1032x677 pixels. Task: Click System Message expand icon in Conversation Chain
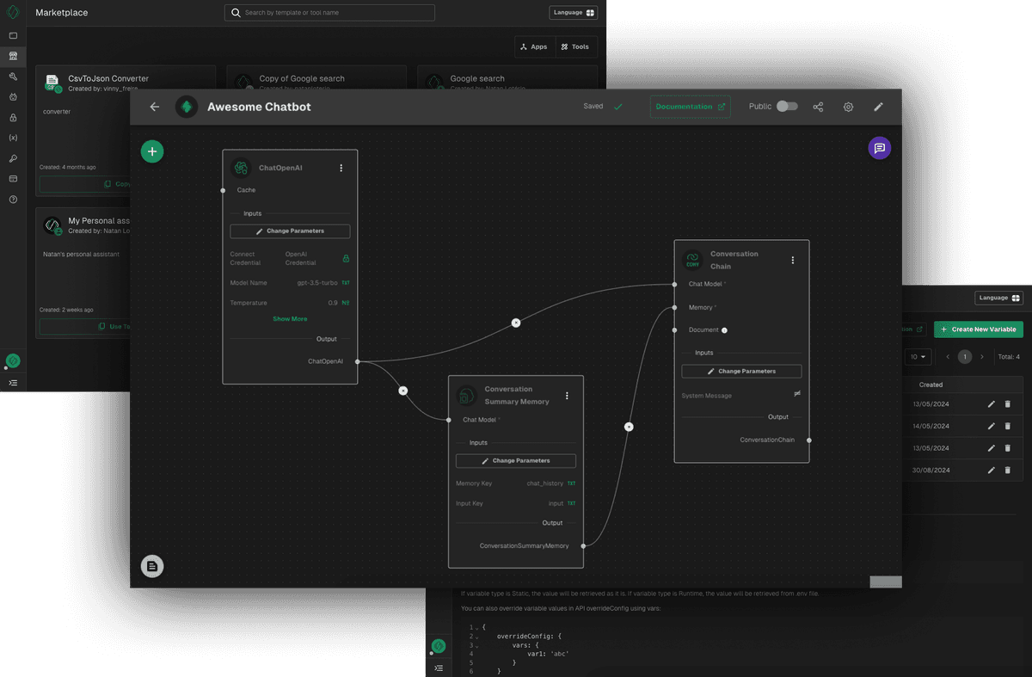[x=797, y=393]
